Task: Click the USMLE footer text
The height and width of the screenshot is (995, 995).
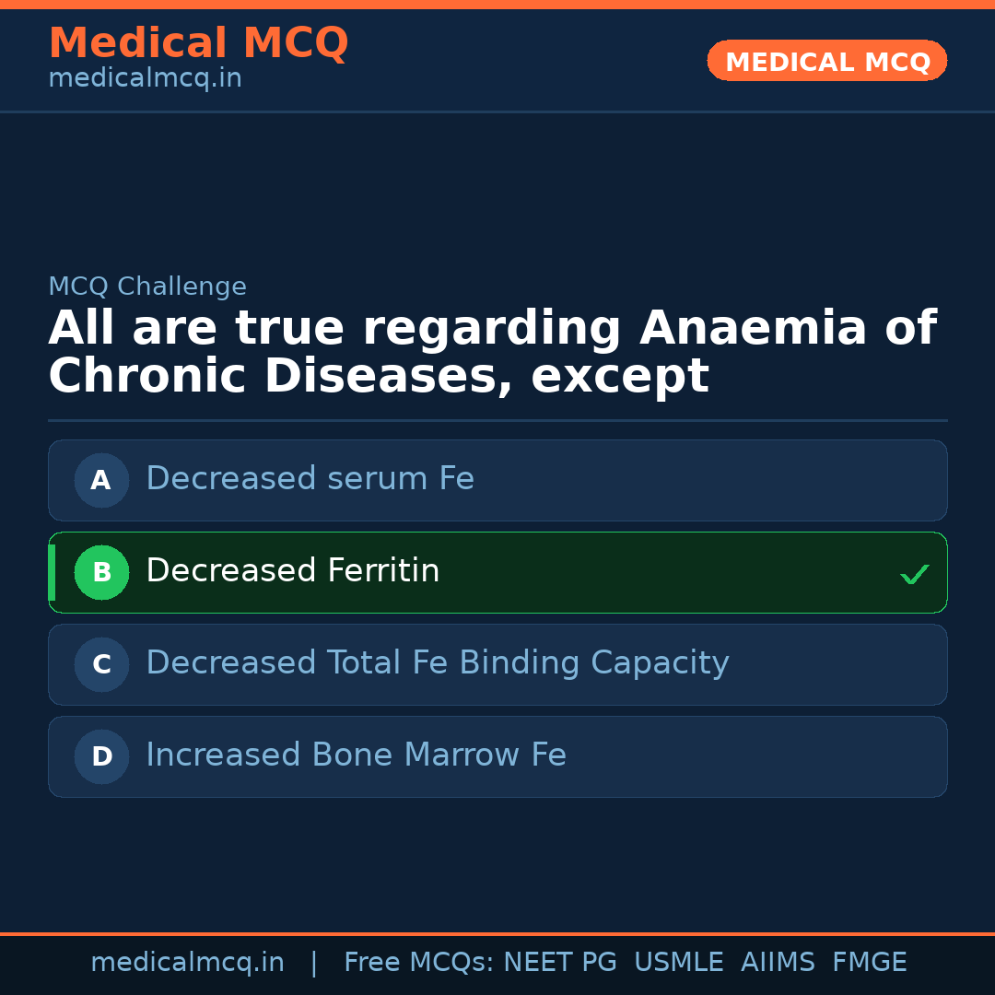Action: [678, 963]
